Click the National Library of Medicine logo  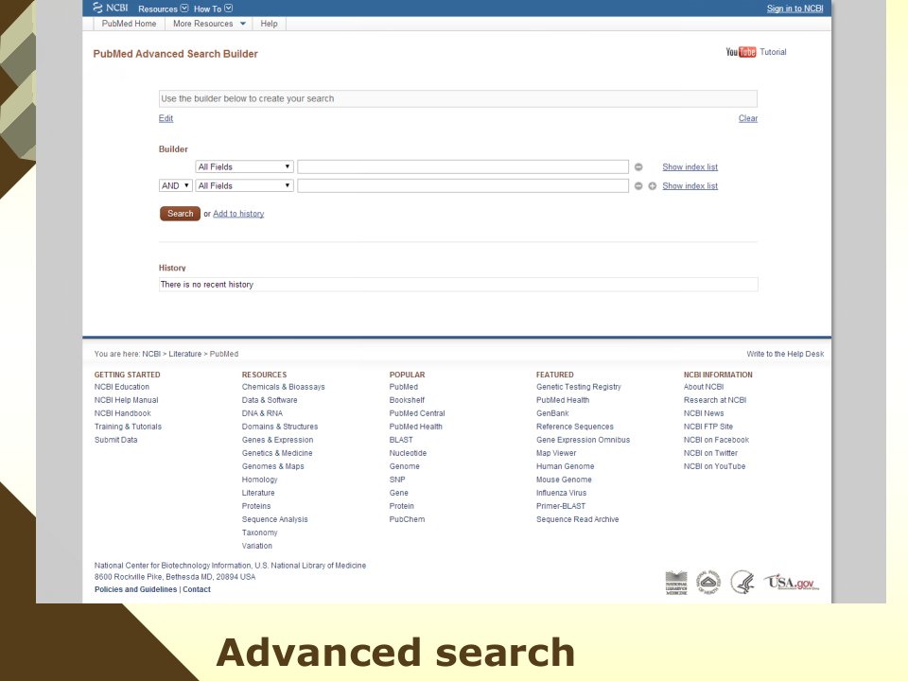click(675, 583)
